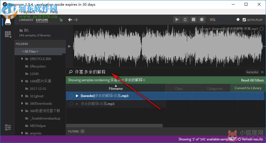Select the circle marker for the karaoke file row
This screenshot has height=143, width=266.
pyautogui.click(x=71, y=96)
